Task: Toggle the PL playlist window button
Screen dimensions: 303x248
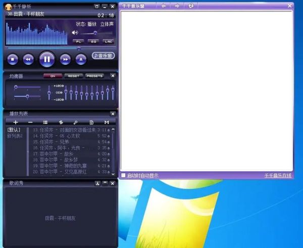Action: pyautogui.click(x=79, y=41)
